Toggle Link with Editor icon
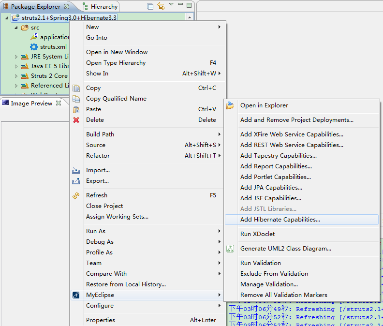Image resolution: width=383 pixels, height=326 pixels. click(161, 6)
